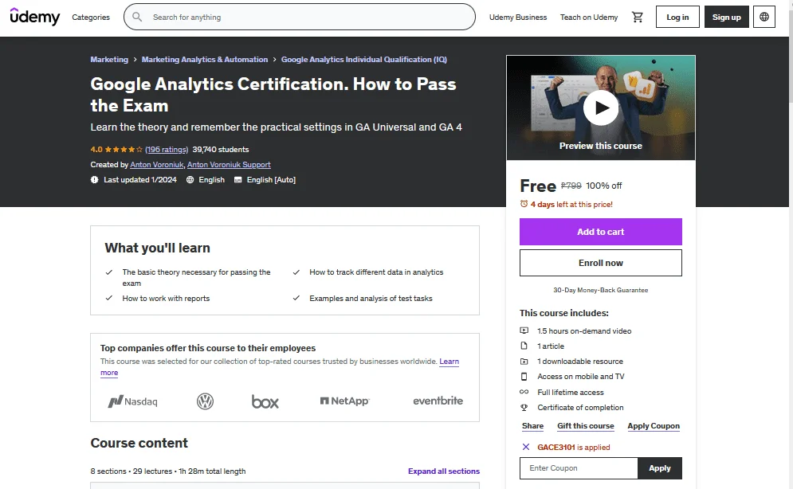Click the Nasdaq company logo

point(132,401)
